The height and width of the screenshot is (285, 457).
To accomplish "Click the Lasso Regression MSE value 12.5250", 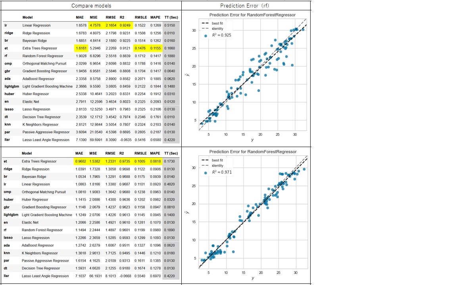I will click(96, 109).
